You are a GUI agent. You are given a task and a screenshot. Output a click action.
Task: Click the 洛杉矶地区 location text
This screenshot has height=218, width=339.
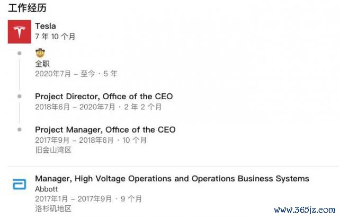pos(53,208)
